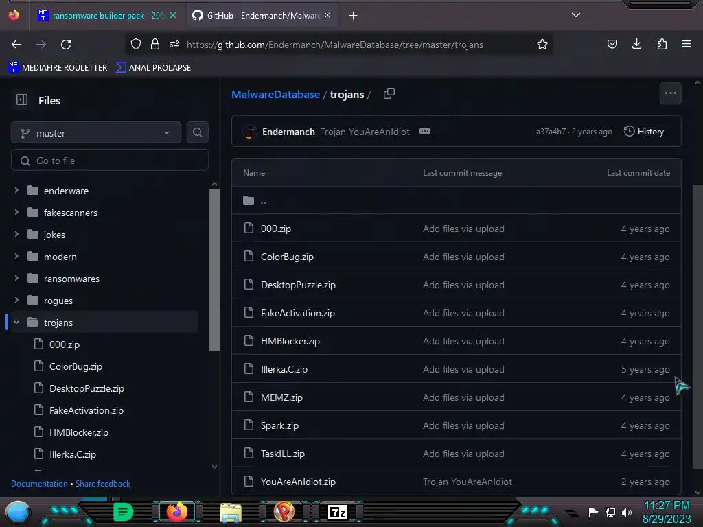Viewport: 703px width, 527px height.
Task: Open 000.zip in the file table
Action: 276,229
